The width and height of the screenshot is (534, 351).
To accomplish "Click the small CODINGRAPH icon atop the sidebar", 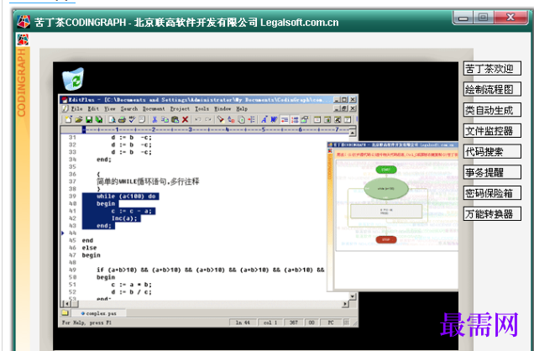I will tap(23, 39).
